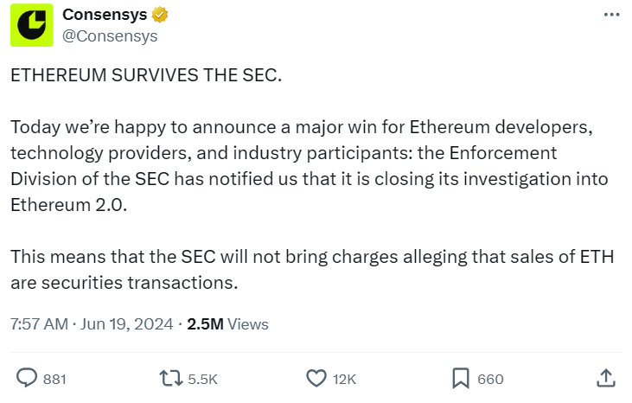Viewport: 632px width, 403px height.
Task: Click the 5.5K reposts count
Action: click(x=201, y=379)
